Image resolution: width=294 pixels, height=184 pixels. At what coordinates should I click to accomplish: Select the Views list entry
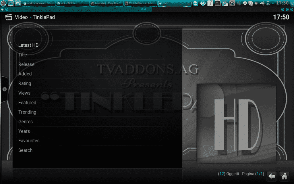(x=98, y=93)
